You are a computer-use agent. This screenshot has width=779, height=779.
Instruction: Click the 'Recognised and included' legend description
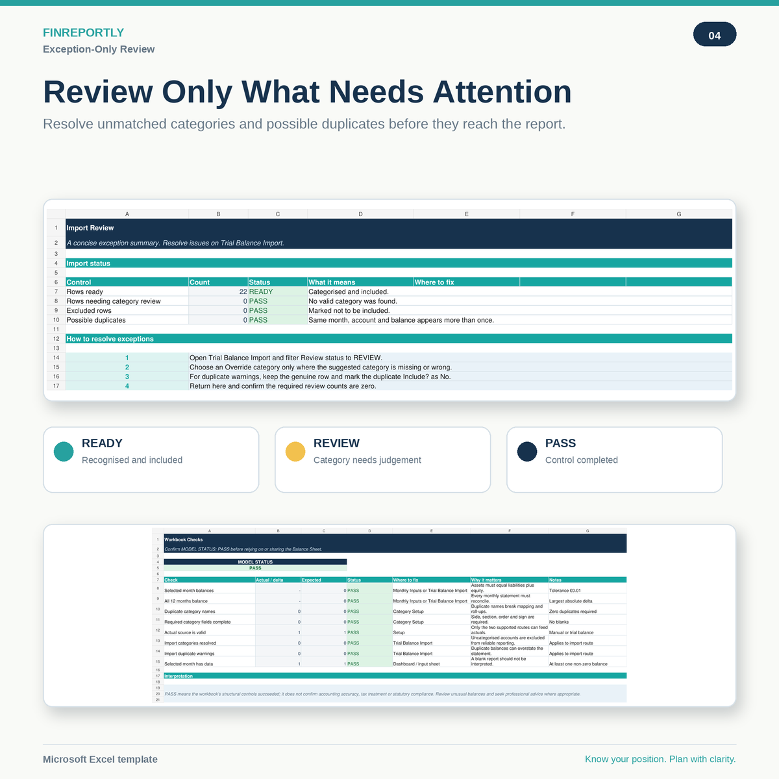[132, 460]
